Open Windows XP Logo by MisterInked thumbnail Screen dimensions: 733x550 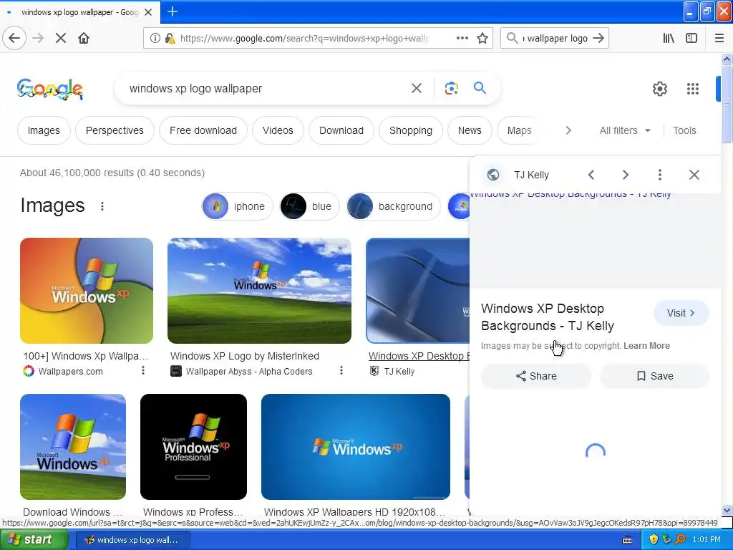click(x=259, y=291)
